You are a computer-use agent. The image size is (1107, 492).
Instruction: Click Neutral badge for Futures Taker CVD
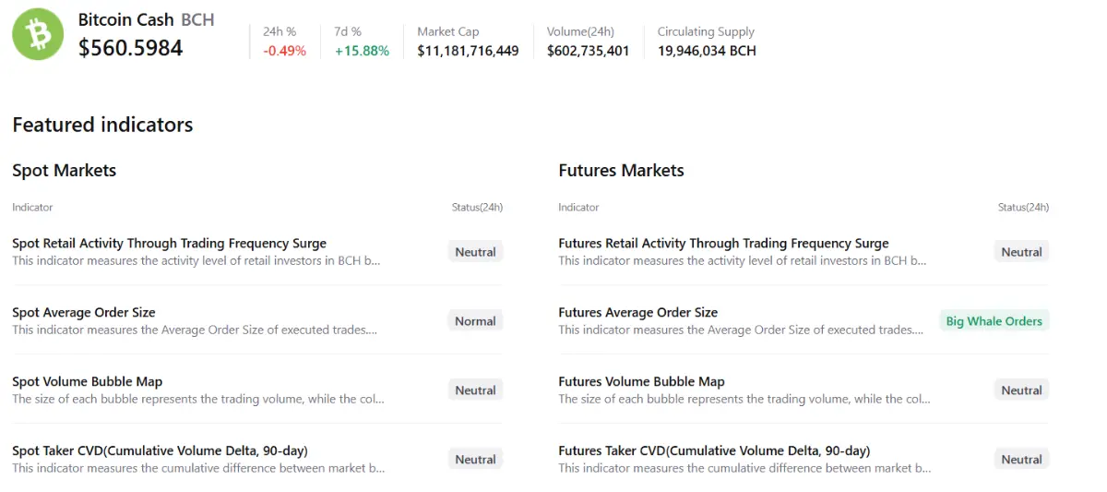pyautogui.click(x=1021, y=460)
